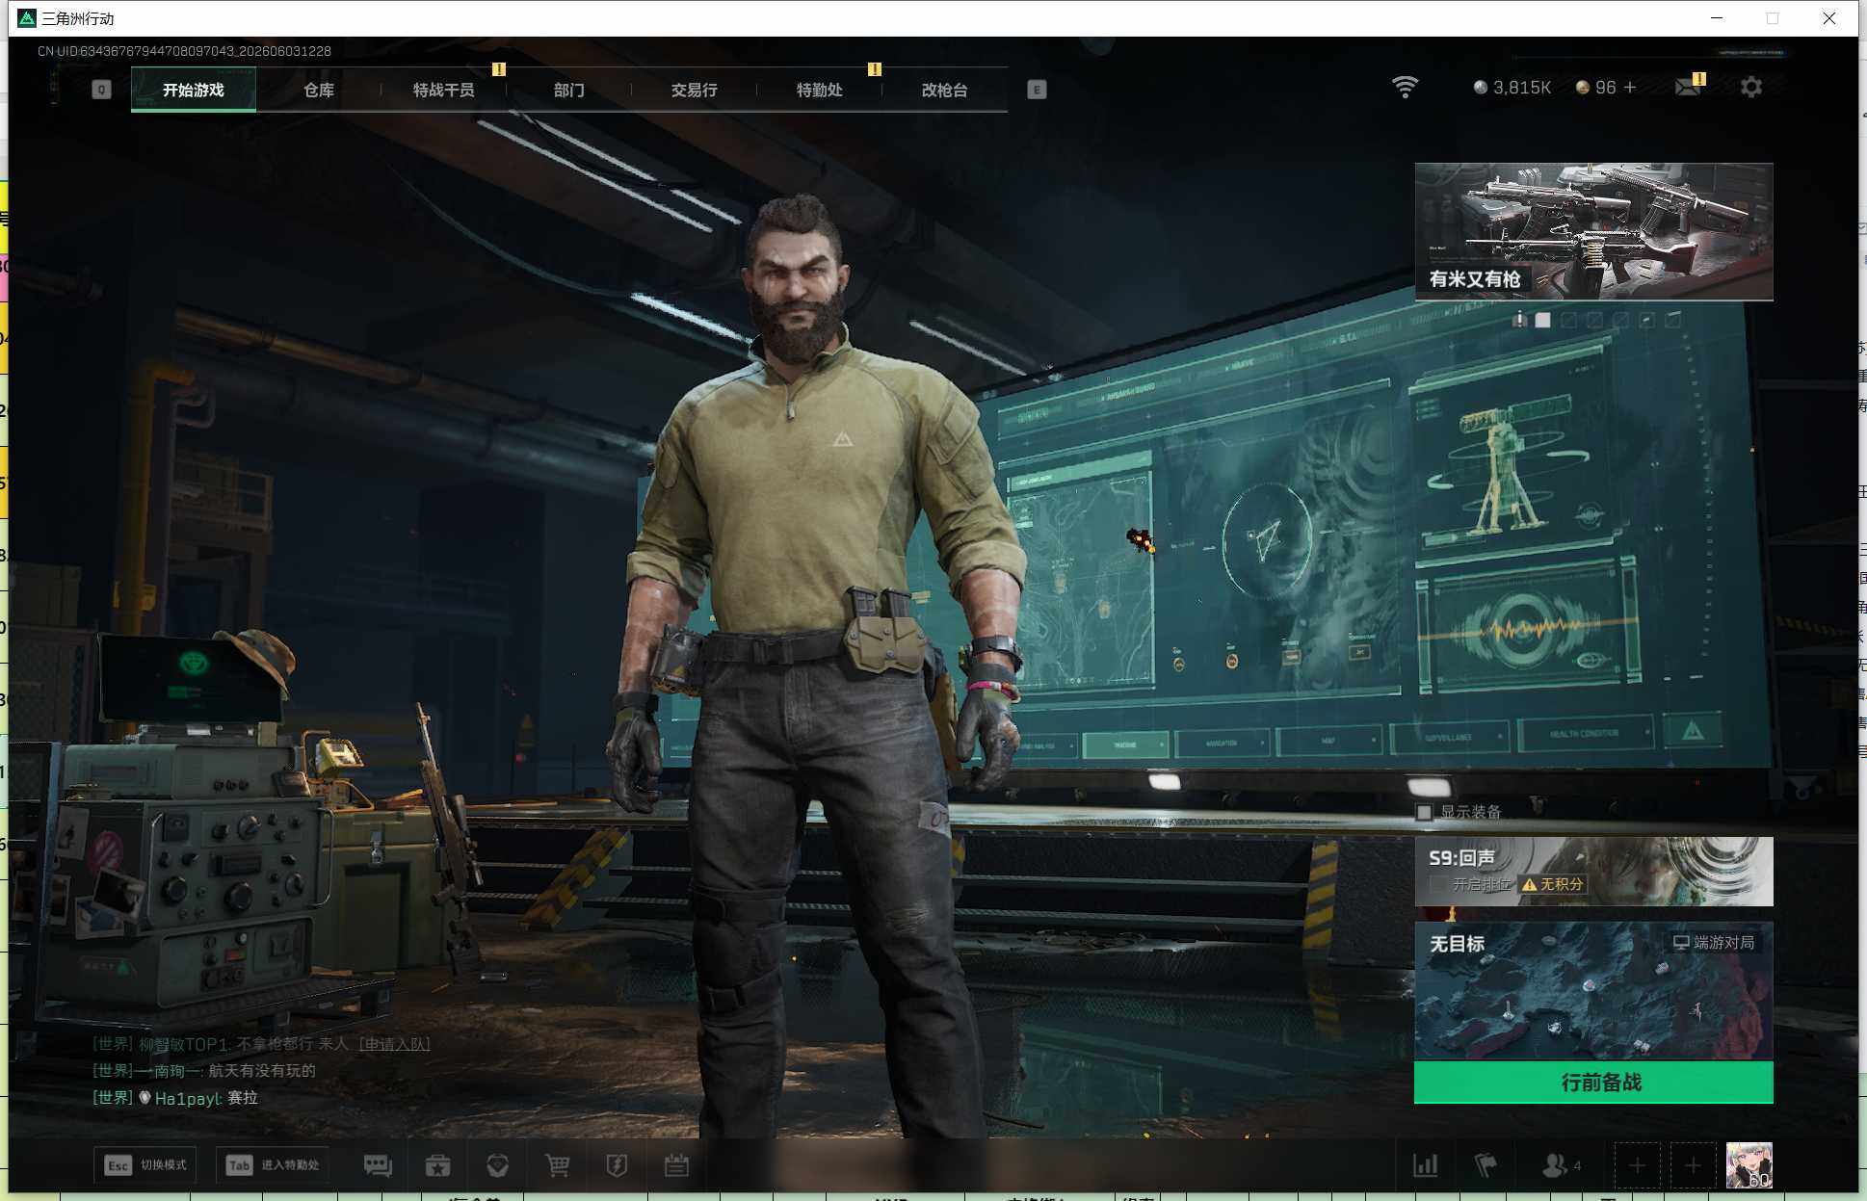Open the 开始游戏 tab
This screenshot has height=1201, width=1867.
(x=194, y=90)
